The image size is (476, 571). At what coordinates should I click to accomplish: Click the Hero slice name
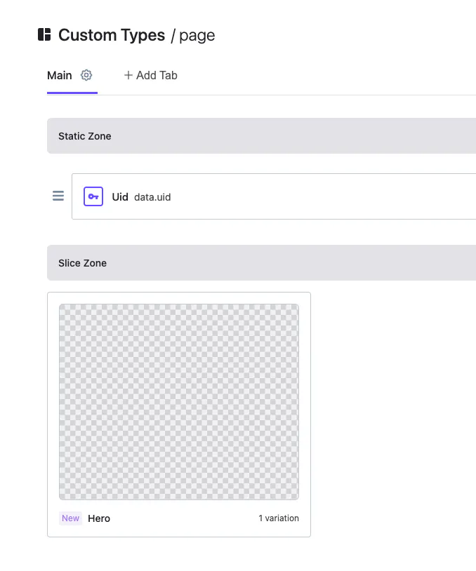tap(99, 518)
